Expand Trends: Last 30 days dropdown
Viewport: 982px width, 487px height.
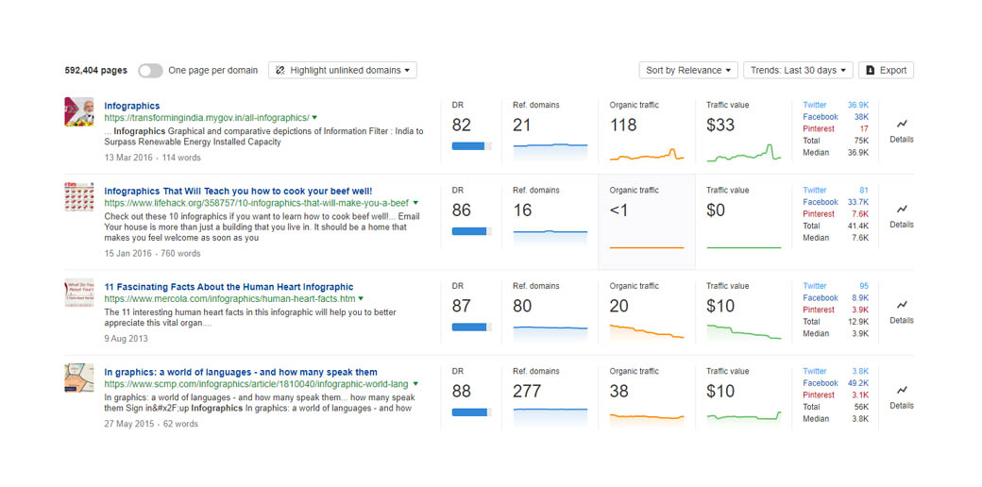(x=798, y=70)
